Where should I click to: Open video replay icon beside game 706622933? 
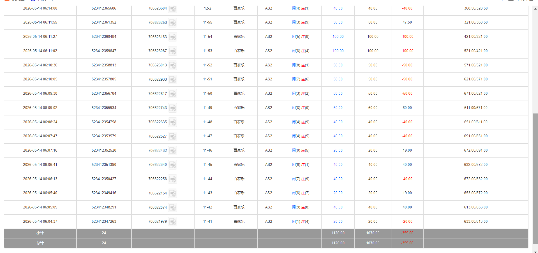click(173, 80)
